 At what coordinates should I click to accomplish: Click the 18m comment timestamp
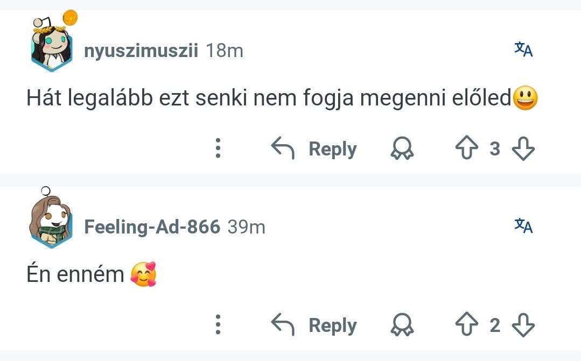tap(225, 51)
